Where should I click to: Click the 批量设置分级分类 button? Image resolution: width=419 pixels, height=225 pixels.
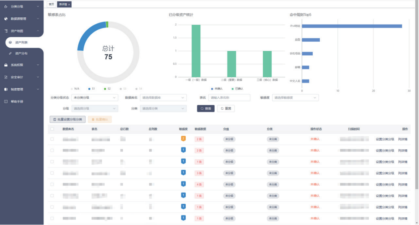68,119
